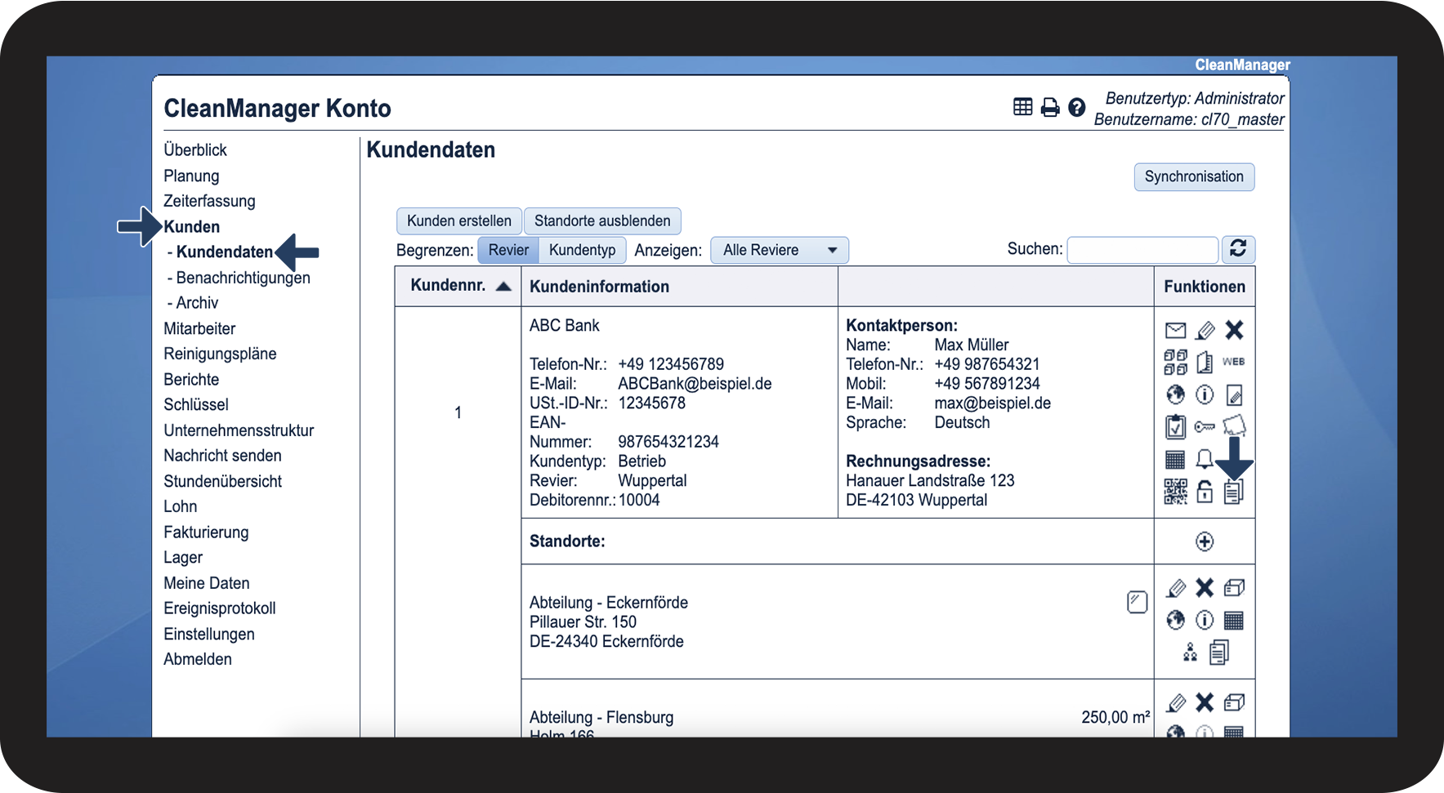Click into the Suchen search field
This screenshot has height=793, width=1444.
pyautogui.click(x=1142, y=249)
